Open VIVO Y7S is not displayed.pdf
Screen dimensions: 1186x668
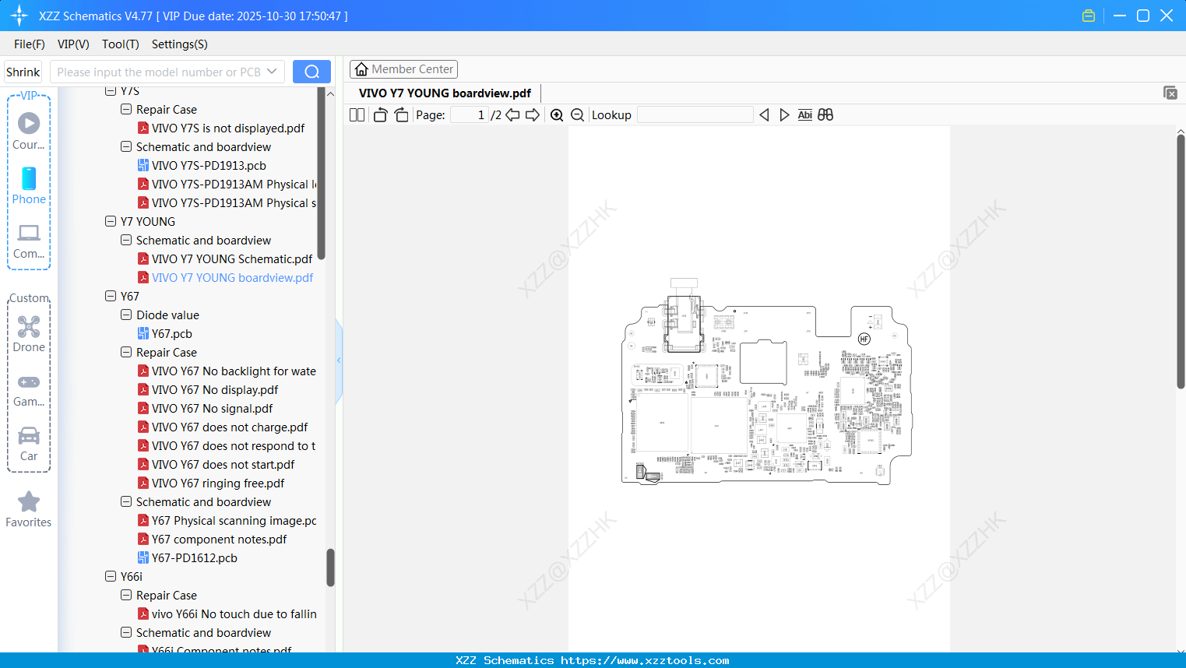[x=228, y=128]
